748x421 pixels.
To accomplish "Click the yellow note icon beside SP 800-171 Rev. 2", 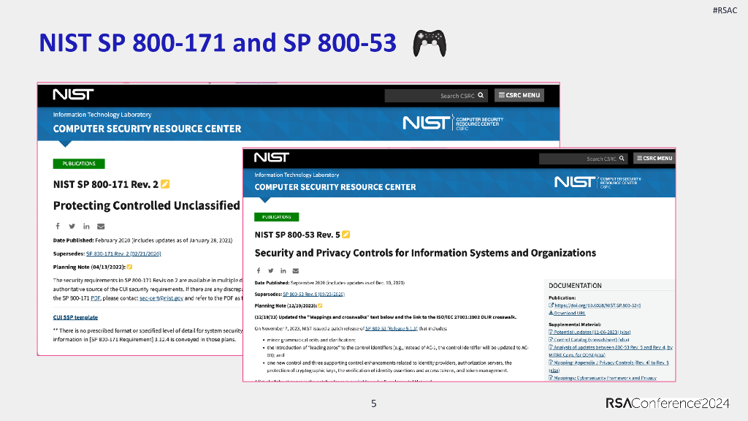I will coord(165,183).
